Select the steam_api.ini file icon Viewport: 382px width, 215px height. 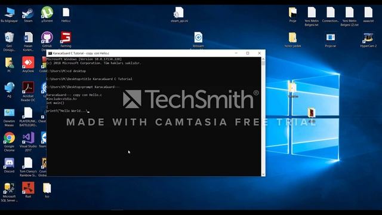coord(179,15)
